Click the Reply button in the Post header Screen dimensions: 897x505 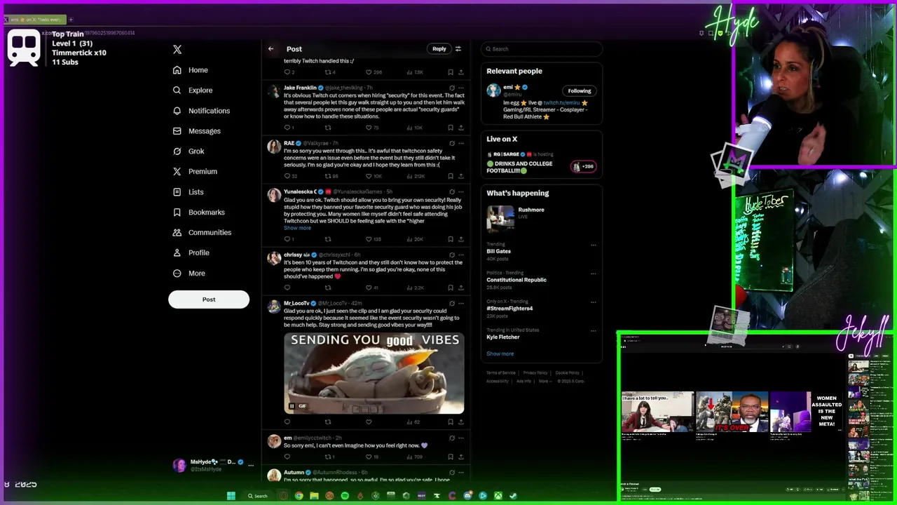coord(439,49)
